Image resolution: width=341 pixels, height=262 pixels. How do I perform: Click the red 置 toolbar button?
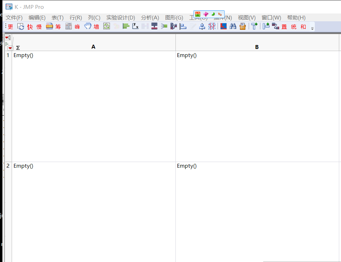[x=284, y=27]
